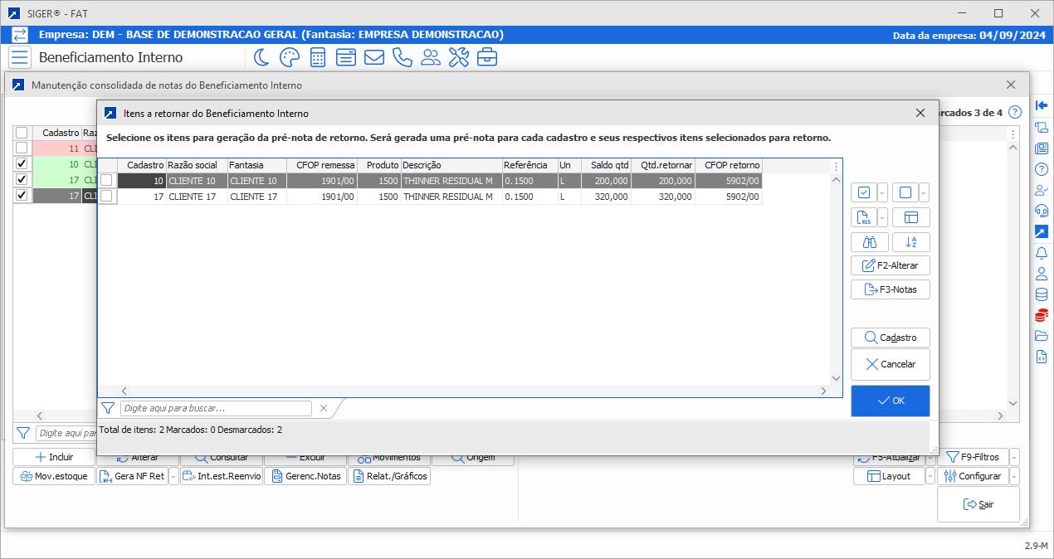The width and height of the screenshot is (1054, 559).
Task: Expand the dropdown arrow beside the unmark-all button
Action: (924, 193)
